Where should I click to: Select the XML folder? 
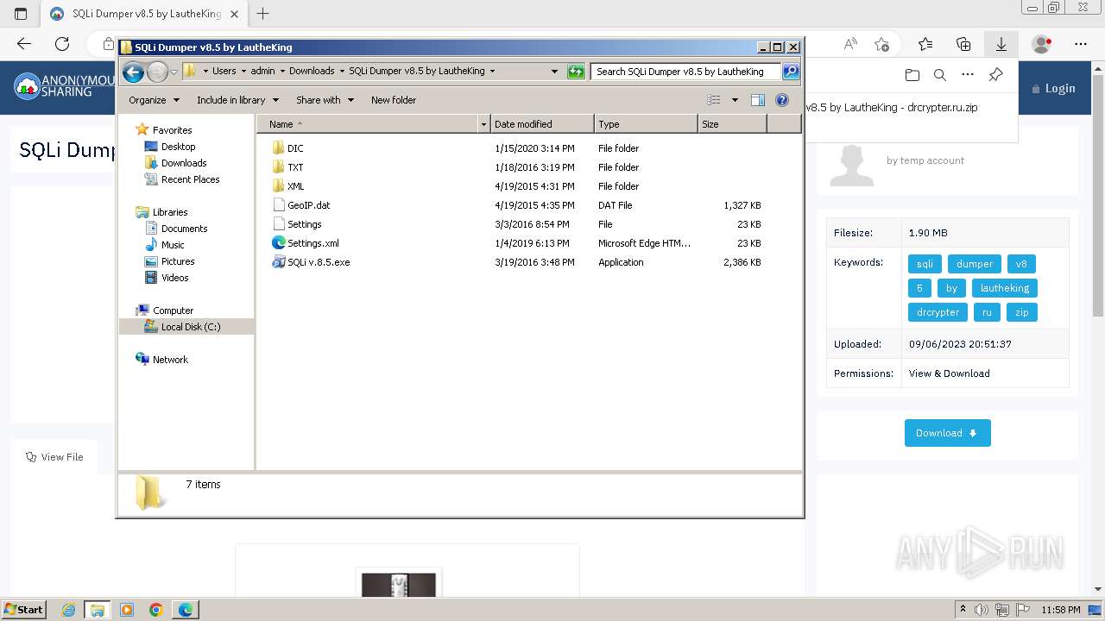[295, 186]
